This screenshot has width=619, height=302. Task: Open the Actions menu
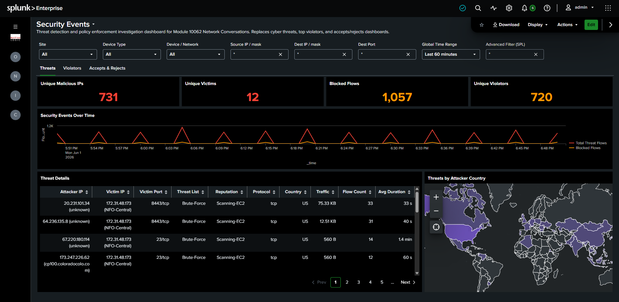(567, 25)
